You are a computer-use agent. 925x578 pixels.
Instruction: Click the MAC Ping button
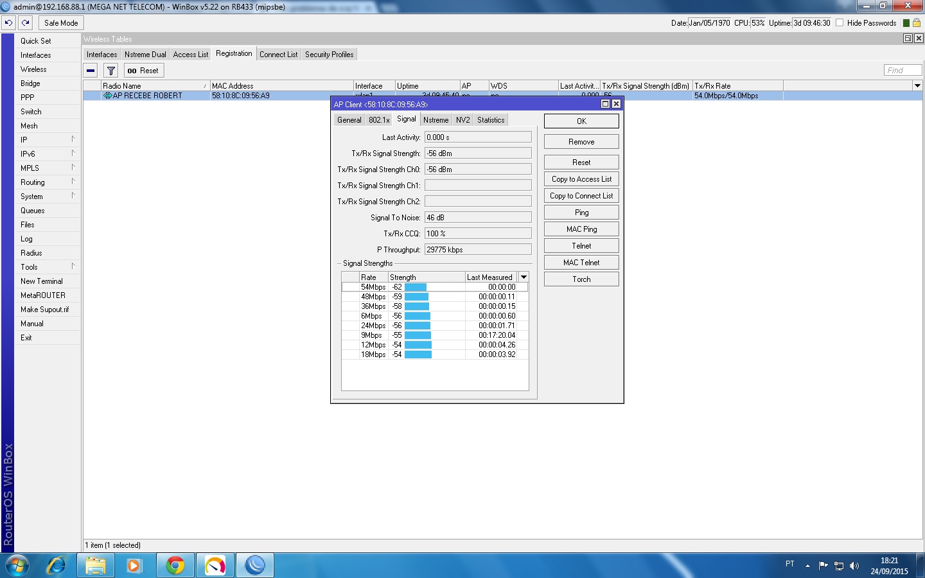581,229
